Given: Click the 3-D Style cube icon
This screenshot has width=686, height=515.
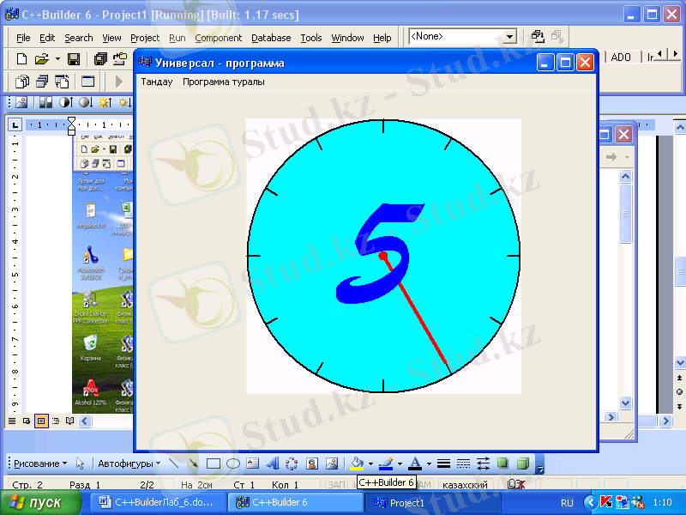Looking at the screenshot, I should click(522, 463).
